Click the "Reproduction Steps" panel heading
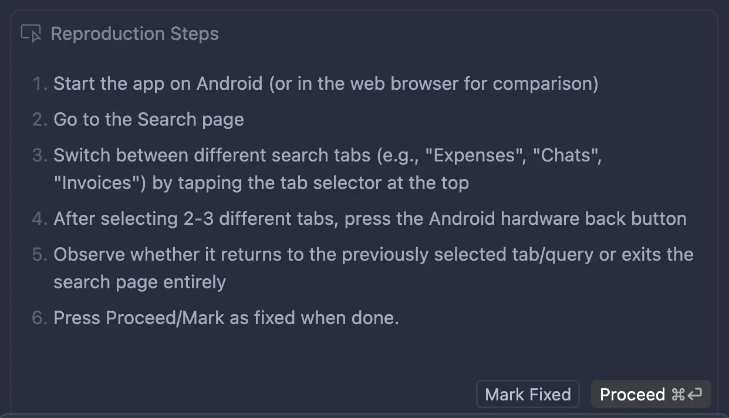This screenshot has height=418, width=729. pyautogui.click(x=134, y=34)
